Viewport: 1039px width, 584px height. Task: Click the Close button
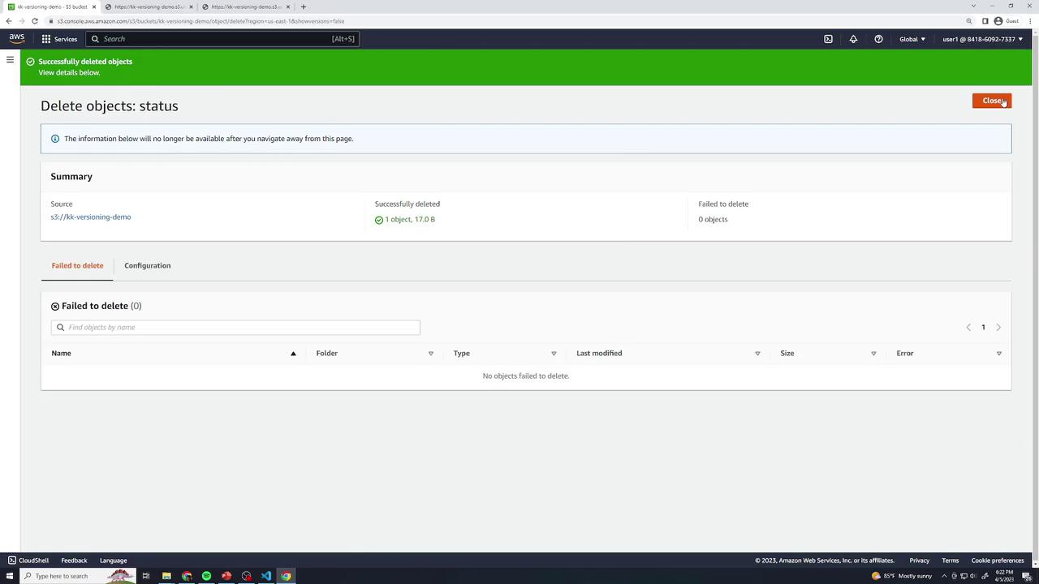coord(992,101)
